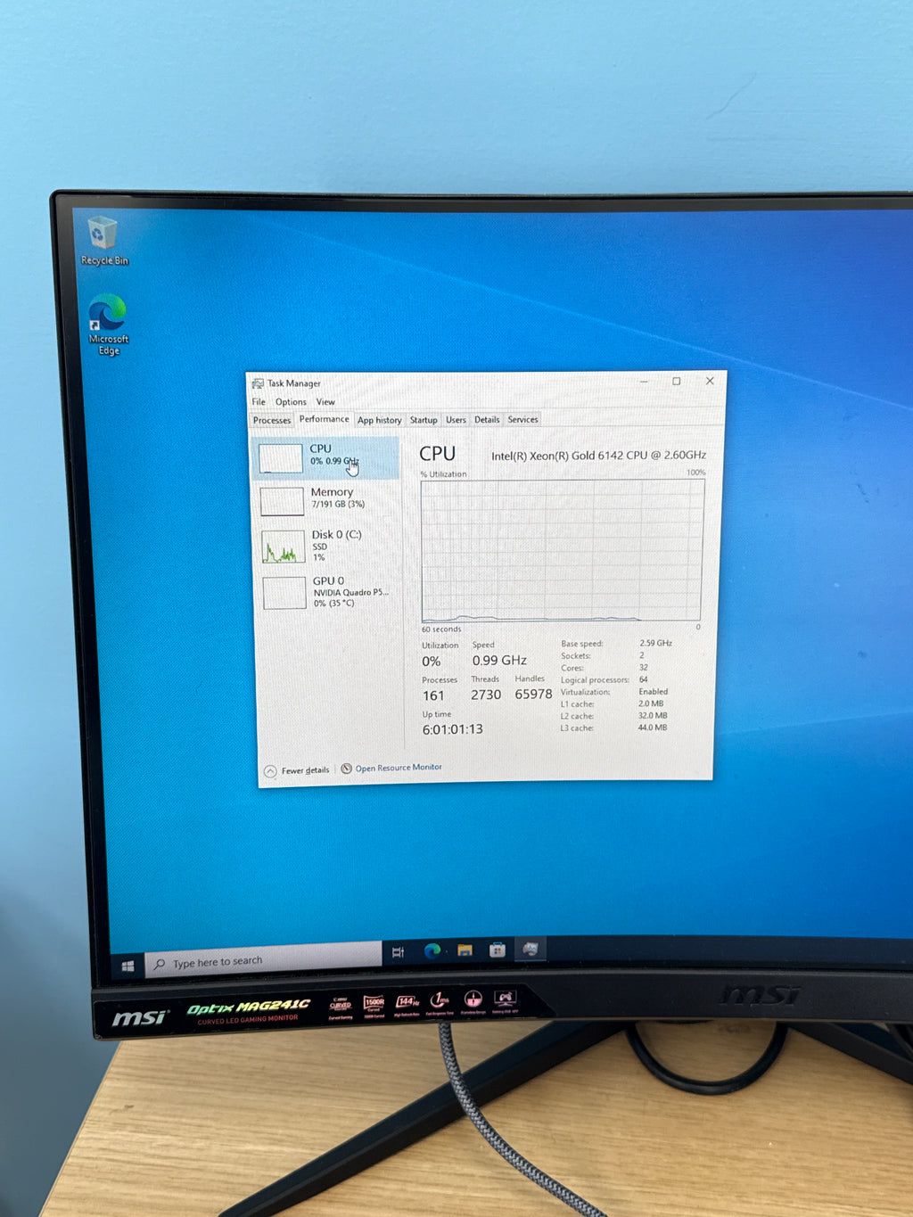The width and height of the screenshot is (913, 1217).
Task: Click the Logical processors value 64
Action: pyautogui.click(x=644, y=679)
